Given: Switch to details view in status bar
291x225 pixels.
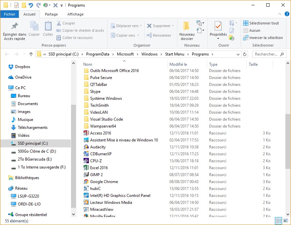Looking at the screenshot, I should click(x=278, y=221).
